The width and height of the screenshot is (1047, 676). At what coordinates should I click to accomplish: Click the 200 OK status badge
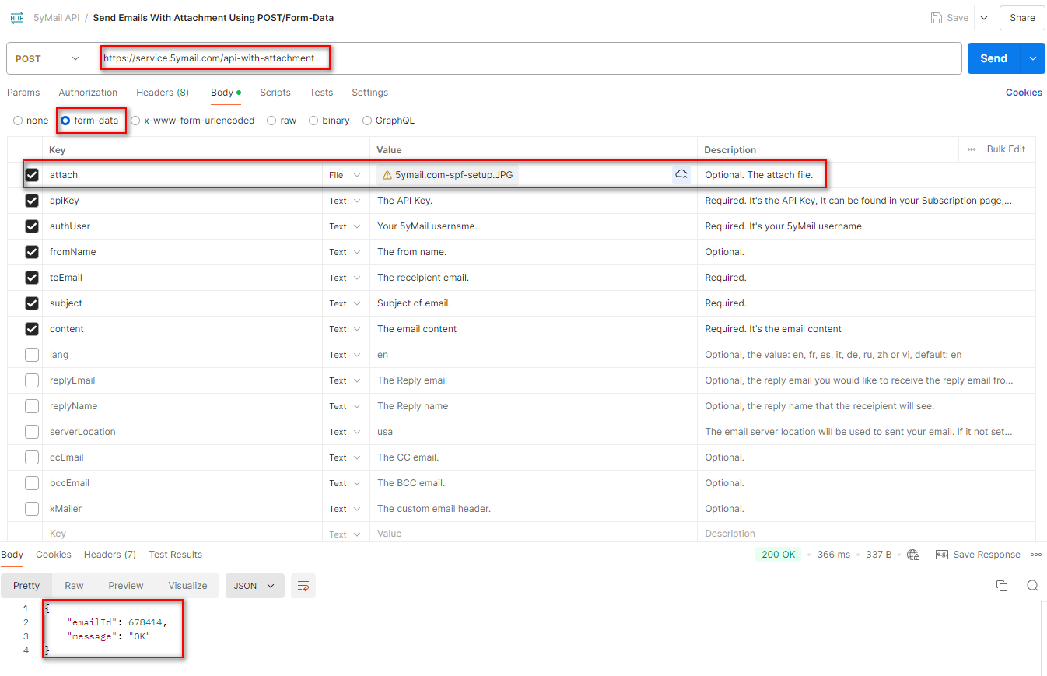[x=778, y=555]
